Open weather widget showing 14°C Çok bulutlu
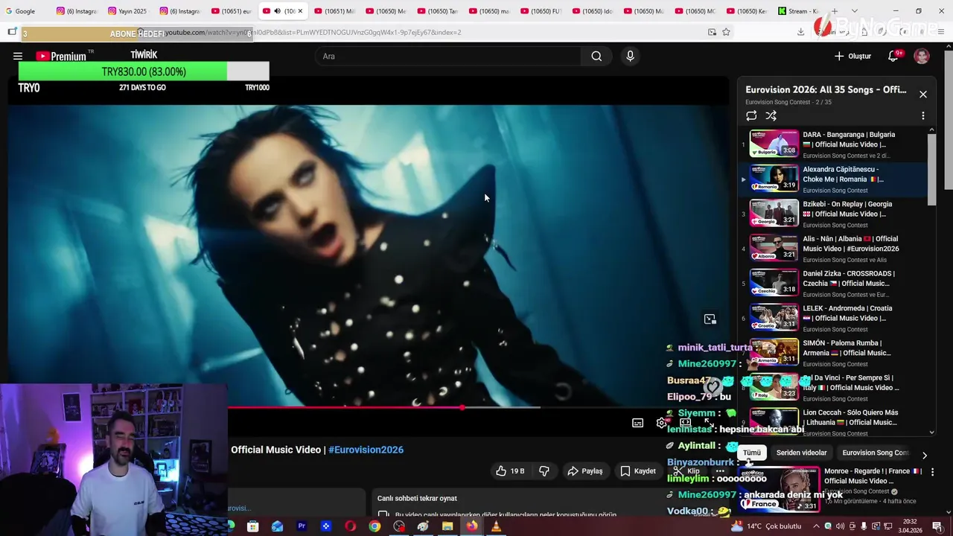Screen dimensions: 953x536 (766, 526)
